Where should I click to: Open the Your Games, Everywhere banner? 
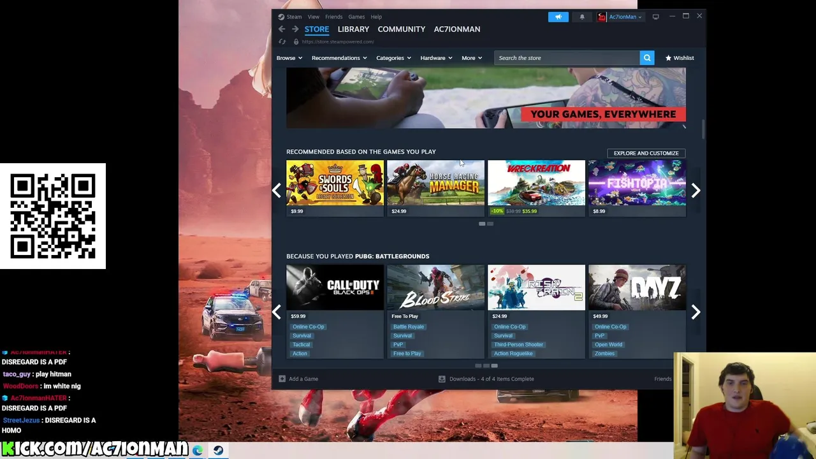point(486,98)
